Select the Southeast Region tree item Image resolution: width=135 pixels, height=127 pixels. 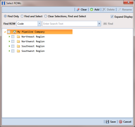point(33,46)
